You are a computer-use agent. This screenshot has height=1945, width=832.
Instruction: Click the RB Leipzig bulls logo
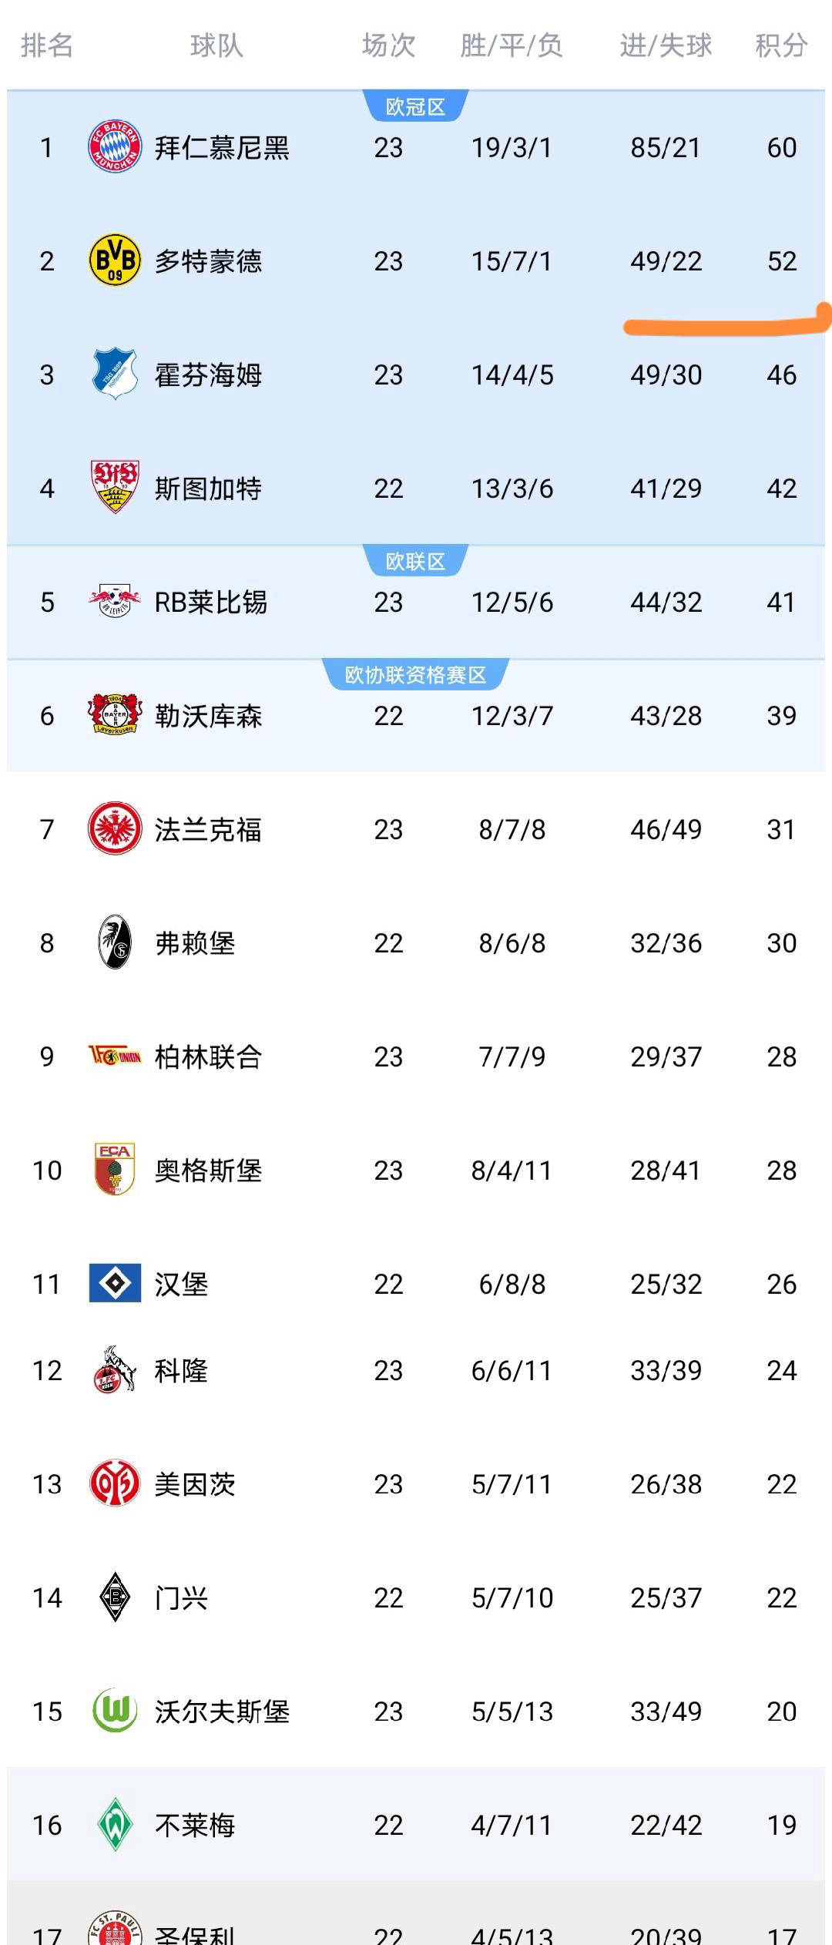click(x=115, y=601)
